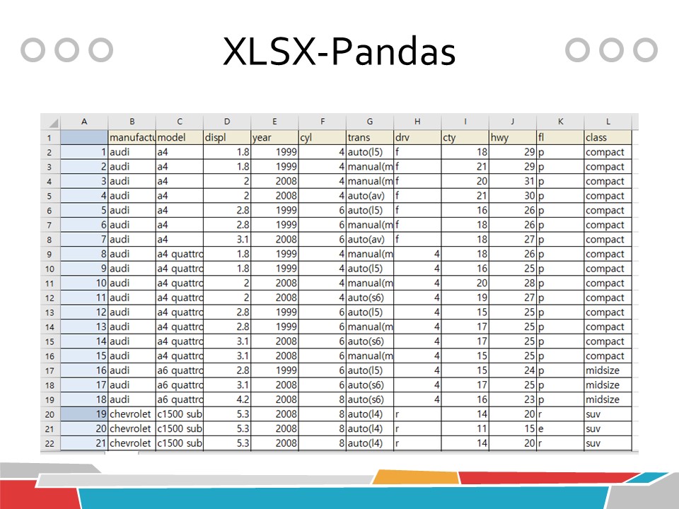Click hwy value 23 in row 19
Image resolution: width=679 pixels, height=509 pixels.
513,399
